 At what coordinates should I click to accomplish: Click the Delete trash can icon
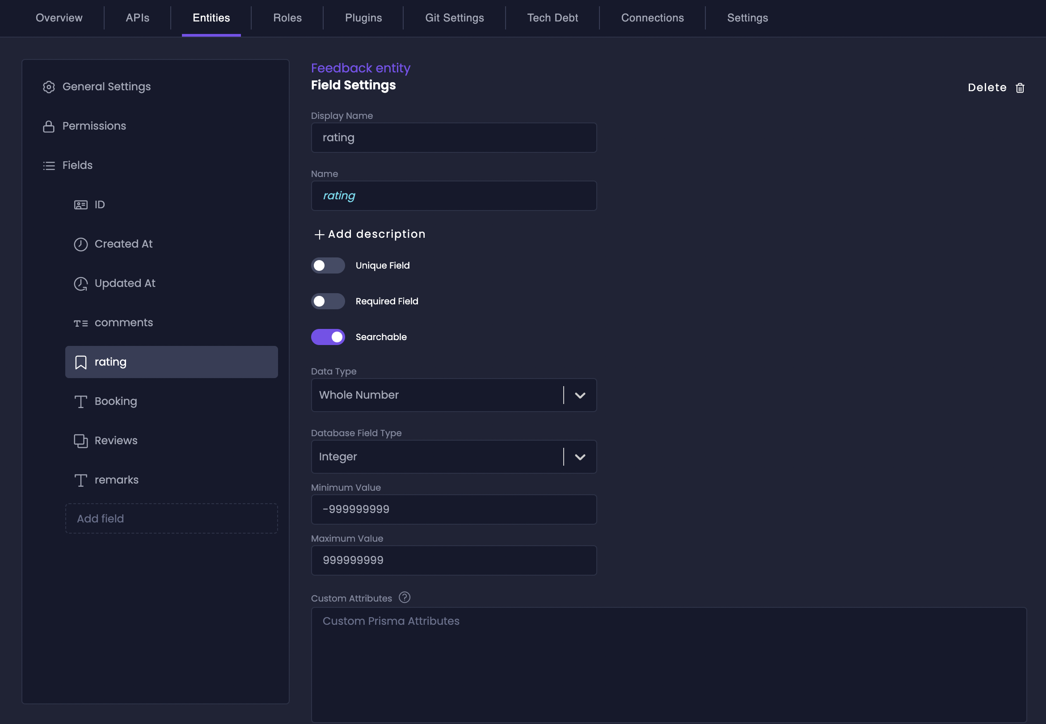[1020, 88]
